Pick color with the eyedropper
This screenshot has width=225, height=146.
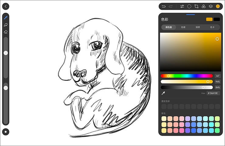tap(163, 93)
